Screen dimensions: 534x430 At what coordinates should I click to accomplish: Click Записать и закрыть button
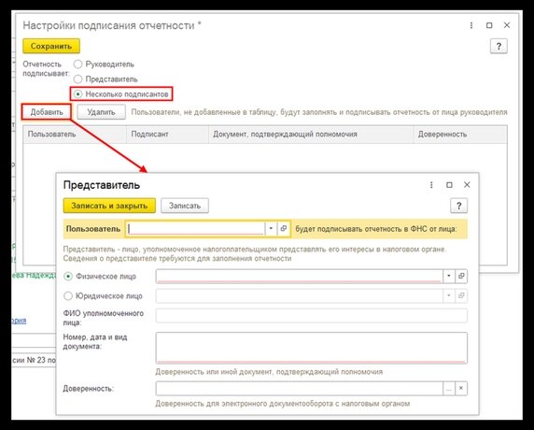pyautogui.click(x=109, y=206)
